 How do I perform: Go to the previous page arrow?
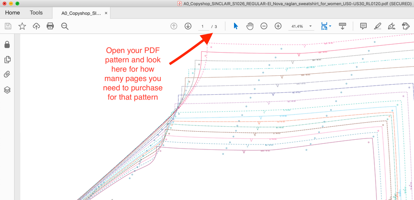174,26
